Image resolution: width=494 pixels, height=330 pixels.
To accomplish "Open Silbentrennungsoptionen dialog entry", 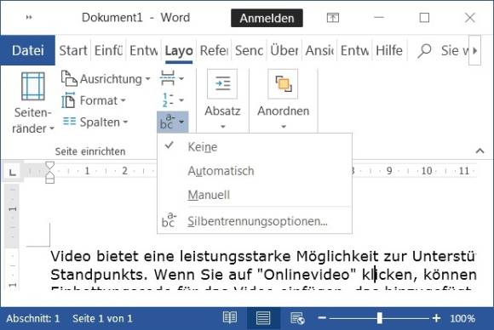I will (255, 221).
